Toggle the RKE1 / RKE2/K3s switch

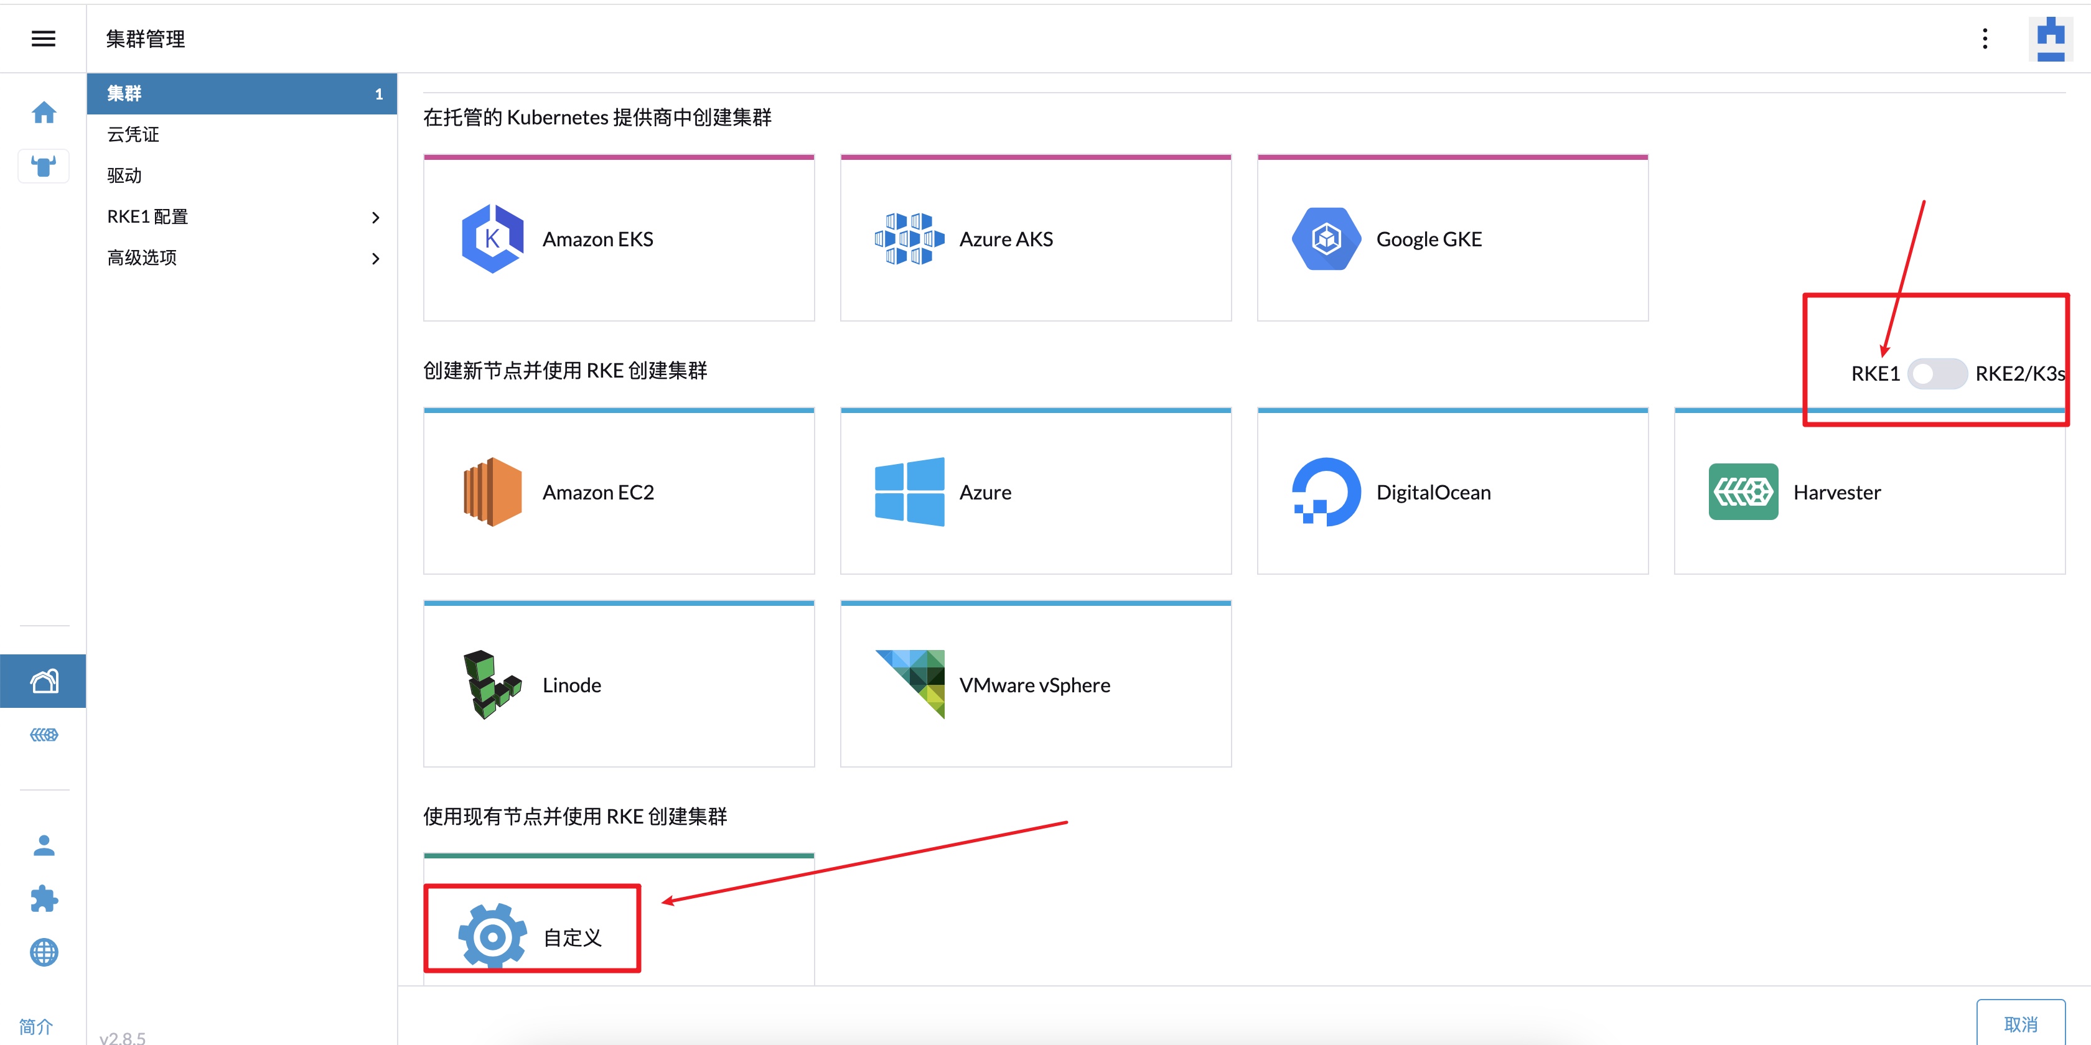click(1936, 373)
